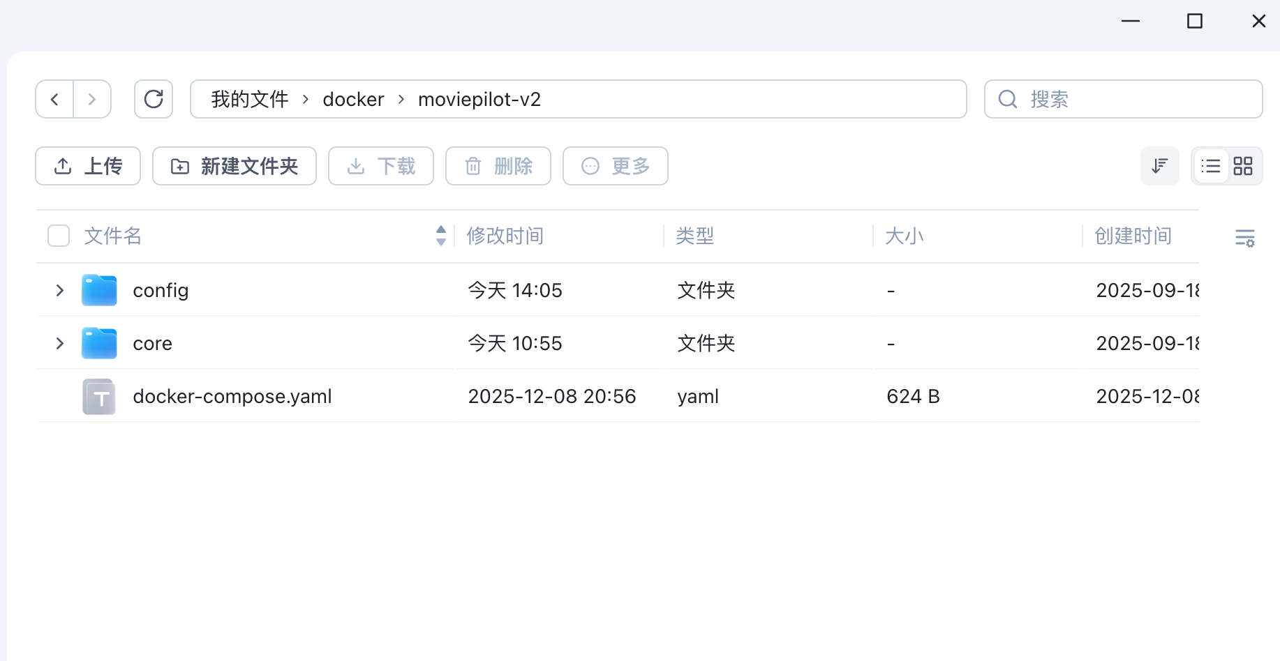1280x661 pixels.
Task: Create a folder with 新建文件夹 button
Action: coord(235,166)
